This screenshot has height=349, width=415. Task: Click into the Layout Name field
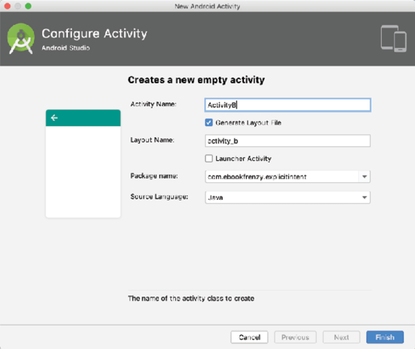point(287,141)
